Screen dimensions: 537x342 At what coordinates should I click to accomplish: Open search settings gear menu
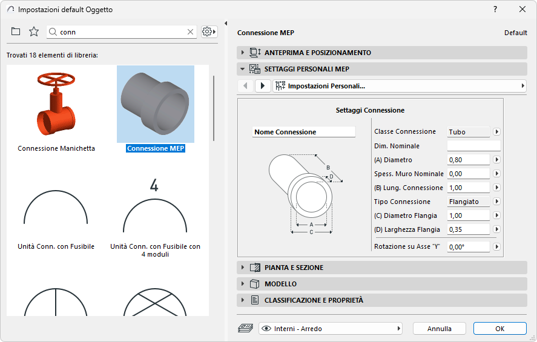pos(209,31)
